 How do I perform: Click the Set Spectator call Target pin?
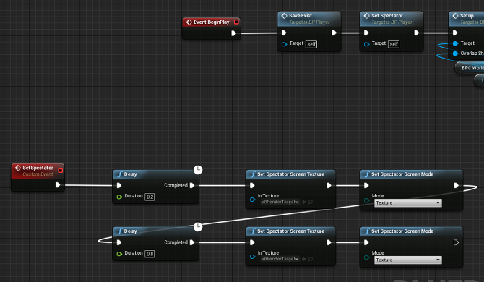click(366, 44)
